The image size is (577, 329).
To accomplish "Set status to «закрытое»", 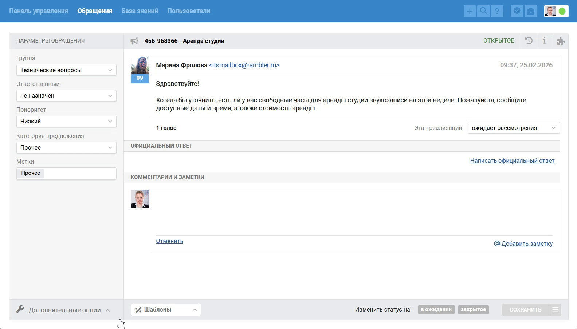I will (473, 310).
